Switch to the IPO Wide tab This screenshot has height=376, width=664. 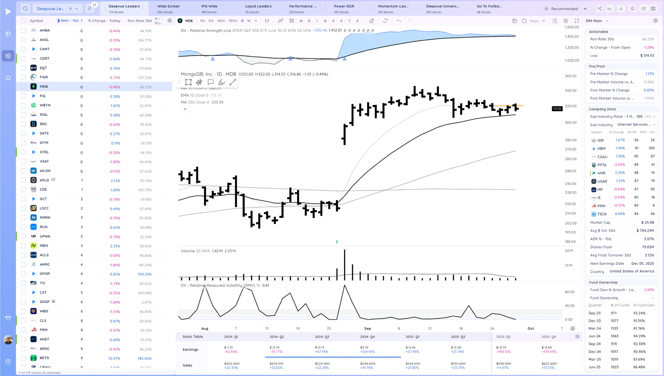209,9
